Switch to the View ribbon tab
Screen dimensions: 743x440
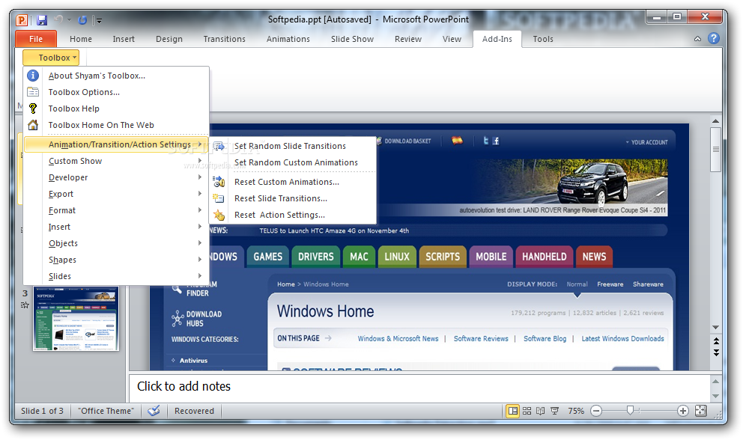pyautogui.click(x=452, y=39)
